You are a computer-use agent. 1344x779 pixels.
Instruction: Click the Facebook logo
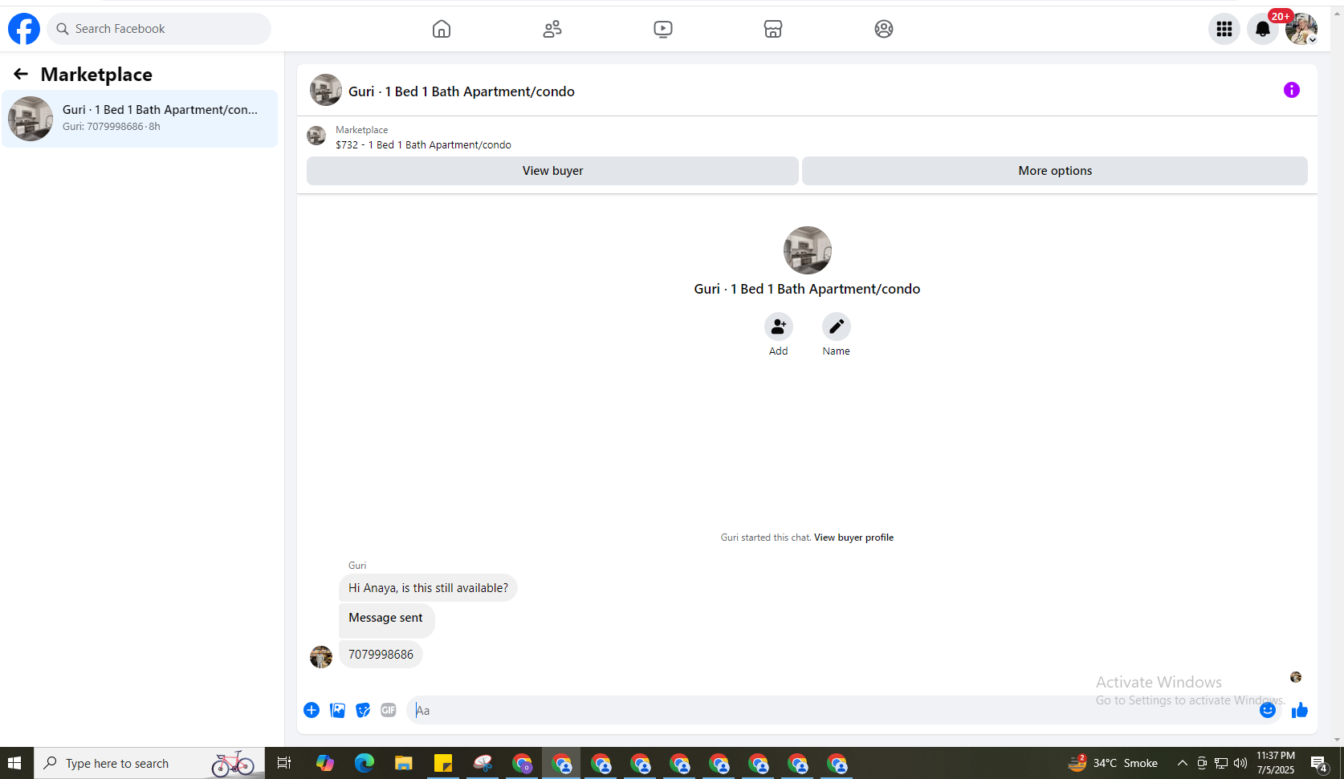pyautogui.click(x=24, y=29)
